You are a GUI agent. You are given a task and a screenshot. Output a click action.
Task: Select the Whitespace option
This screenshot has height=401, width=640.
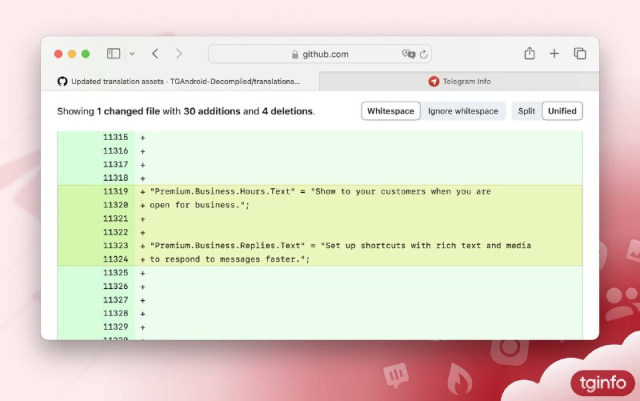(x=391, y=111)
